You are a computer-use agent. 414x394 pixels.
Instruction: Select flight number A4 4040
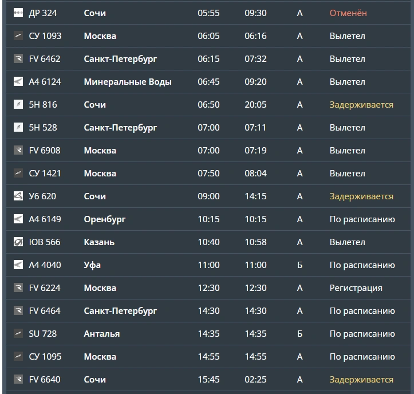click(x=45, y=265)
